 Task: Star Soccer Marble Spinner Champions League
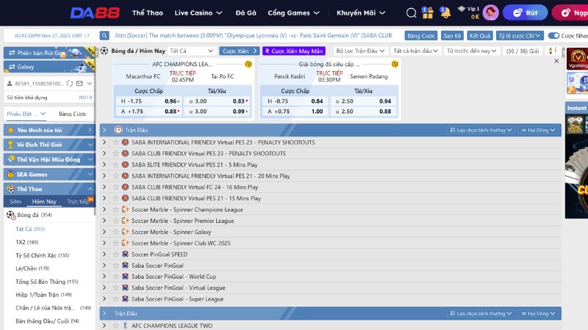click(115, 210)
